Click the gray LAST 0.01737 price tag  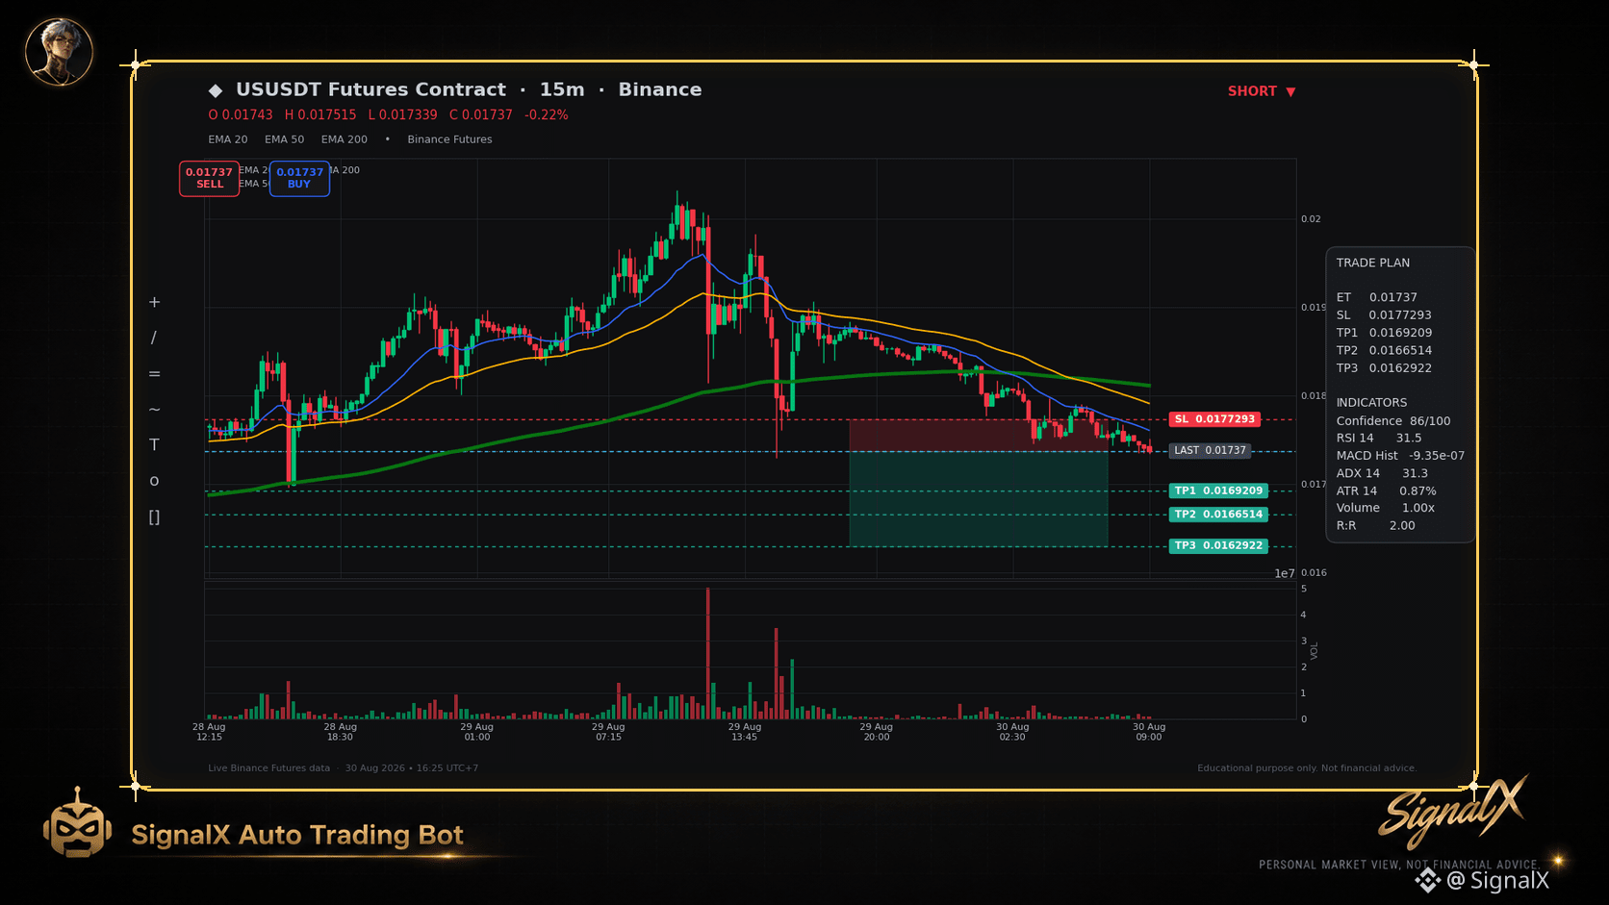tap(1210, 450)
